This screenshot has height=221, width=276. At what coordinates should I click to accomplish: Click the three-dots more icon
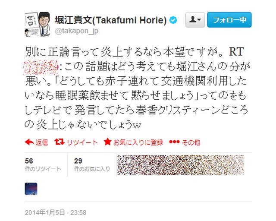[174, 142]
